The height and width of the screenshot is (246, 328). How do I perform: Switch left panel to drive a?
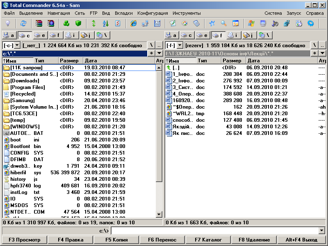pos(9,35)
